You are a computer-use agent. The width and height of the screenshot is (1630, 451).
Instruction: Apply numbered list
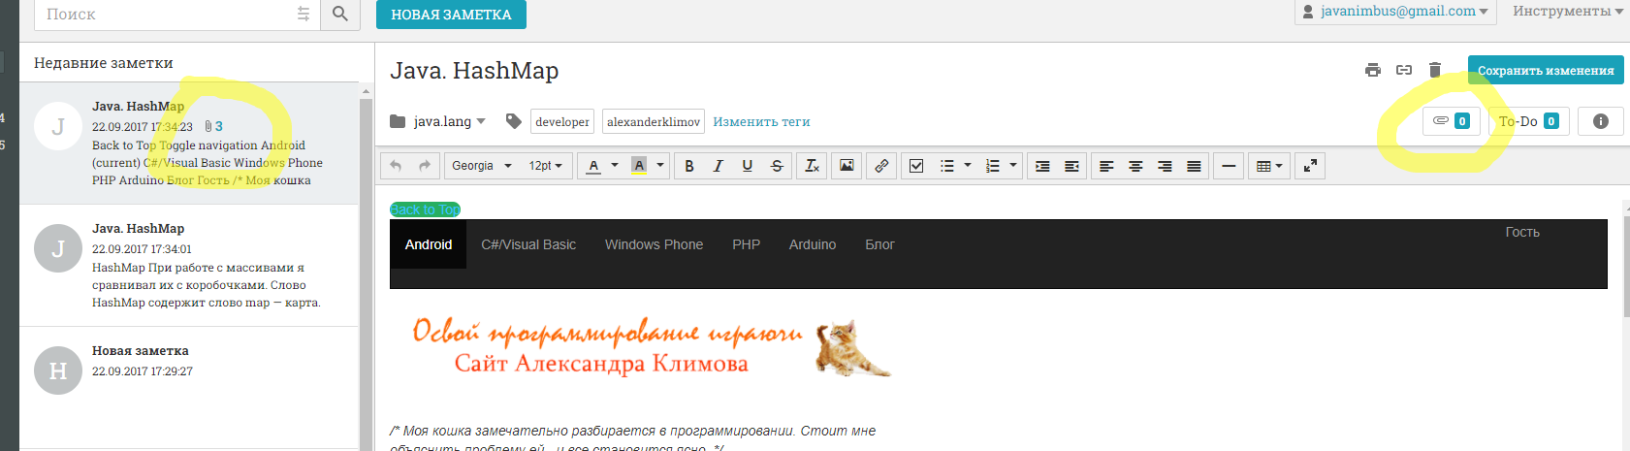[x=992, y=166]
